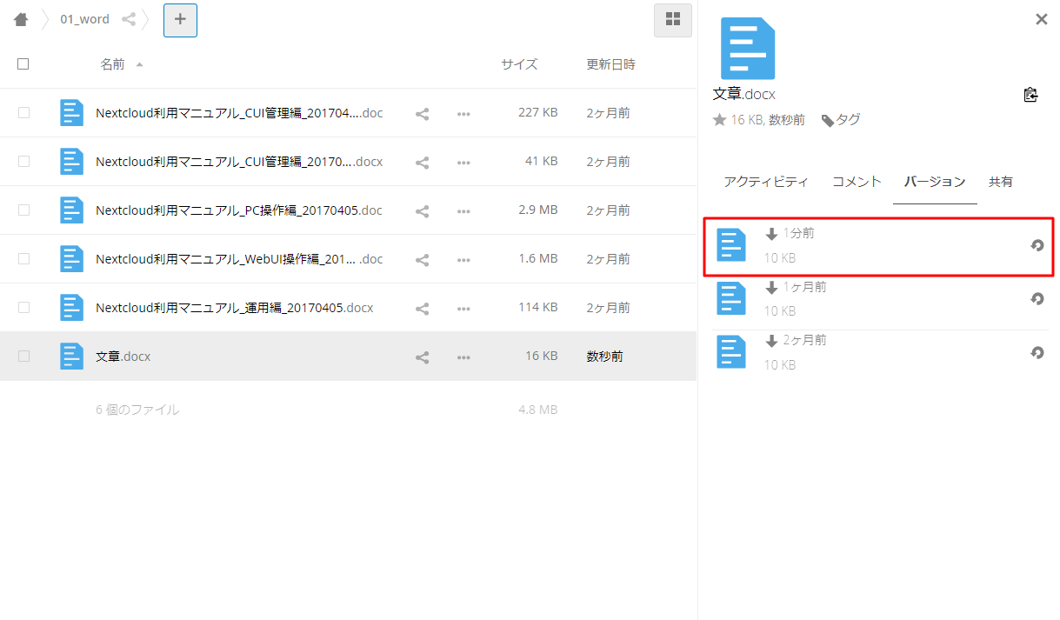Open the 文章.docx file name link
The image size is (1060, 620).
pyautogui.click(x=123, y=357)
